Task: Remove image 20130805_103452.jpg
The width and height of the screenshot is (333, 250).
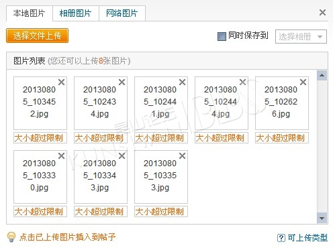Action: click(61, 82)
